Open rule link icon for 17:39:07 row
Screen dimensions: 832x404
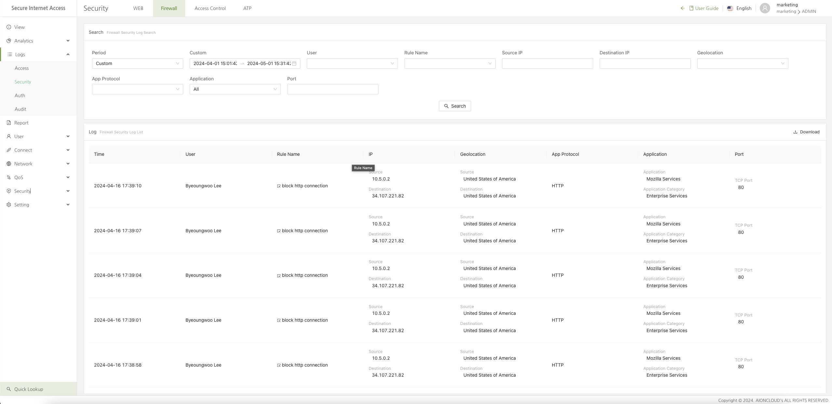point(279,231)
